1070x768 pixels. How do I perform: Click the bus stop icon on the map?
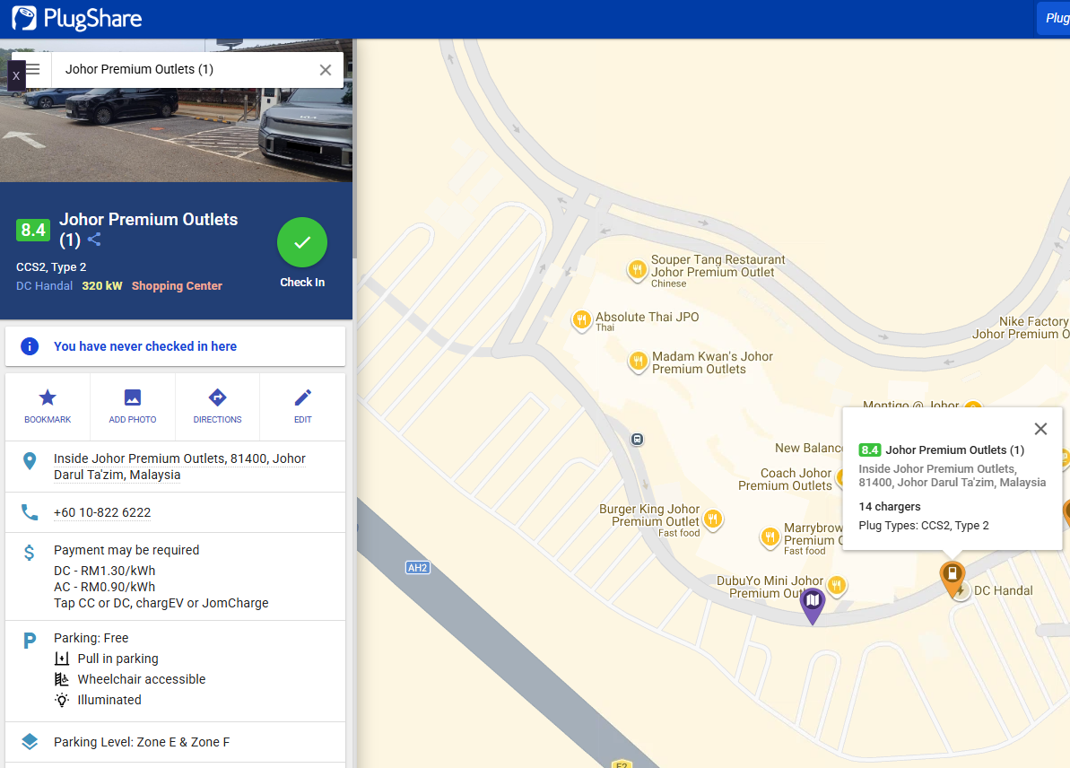pos(637,439)
